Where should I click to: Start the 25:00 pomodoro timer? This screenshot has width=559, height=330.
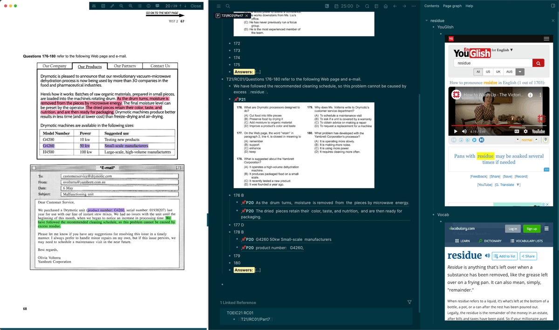(358, 6)
